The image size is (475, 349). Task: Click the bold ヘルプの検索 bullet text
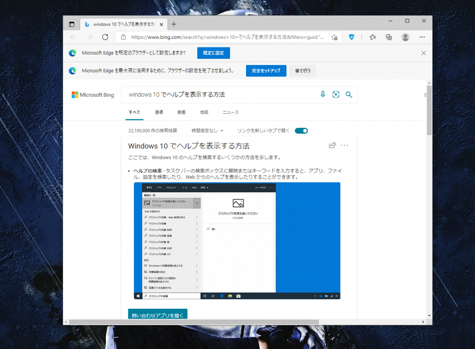point(148,171)
